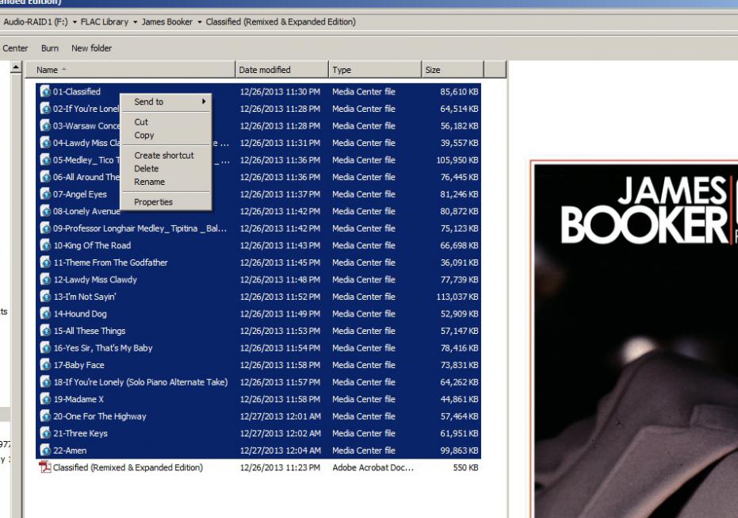
Task: Click the 01-Classified file icon
Action: click(x=45, y=92)
